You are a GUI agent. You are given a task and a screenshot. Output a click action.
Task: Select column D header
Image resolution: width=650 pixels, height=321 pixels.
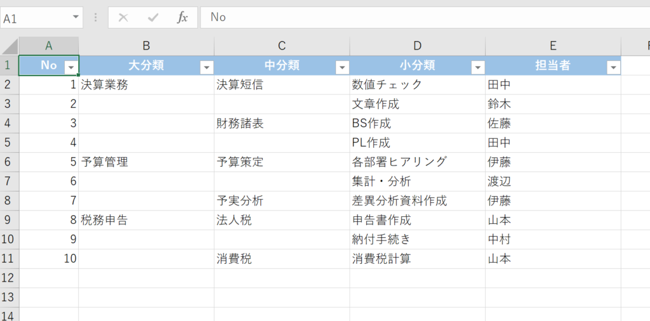tap(417, 46)
